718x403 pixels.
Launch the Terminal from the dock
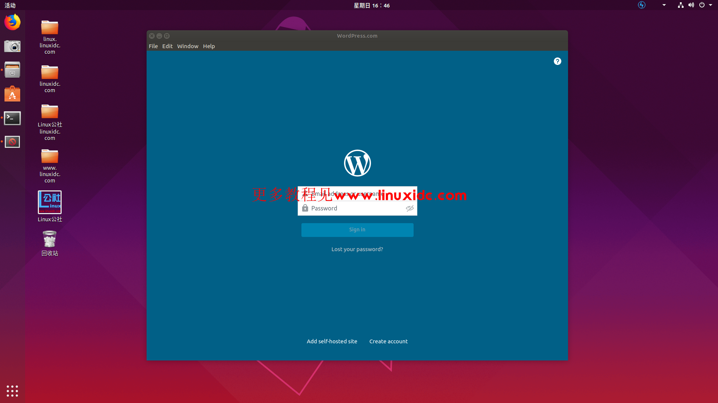click(x=12, y=118)
